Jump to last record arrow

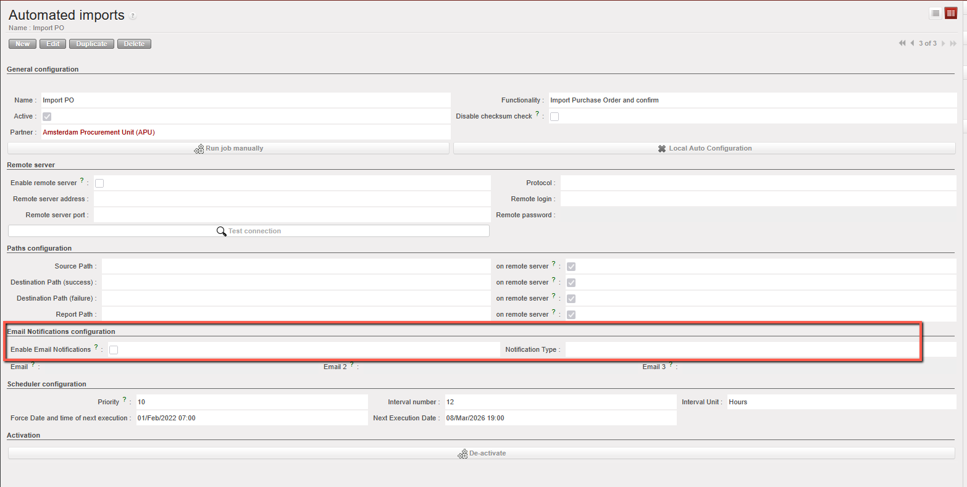[953, 43]
